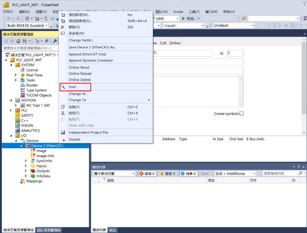Select Online Reload menu entry
The height and width of the screenshot is (233, 307).
[80, 74]
